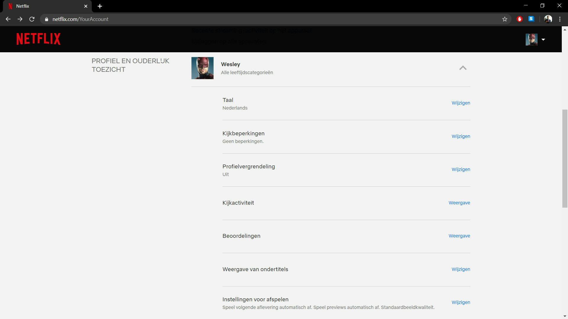Click the vertical page scrollbar
Image resolution: width=568 pixels, height=319 pixels.
click(x=564, y=158)
